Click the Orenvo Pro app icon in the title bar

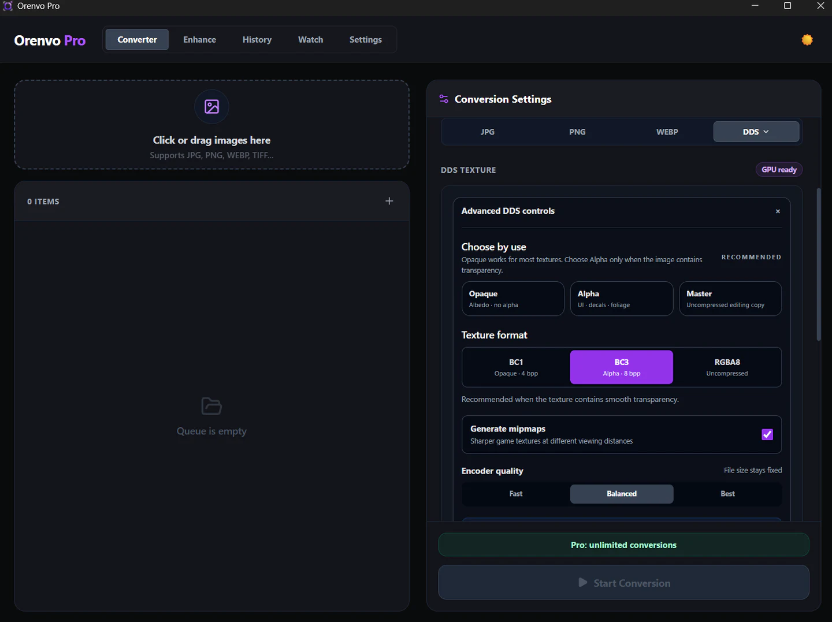pyautogui.click(x=8, y=6)
